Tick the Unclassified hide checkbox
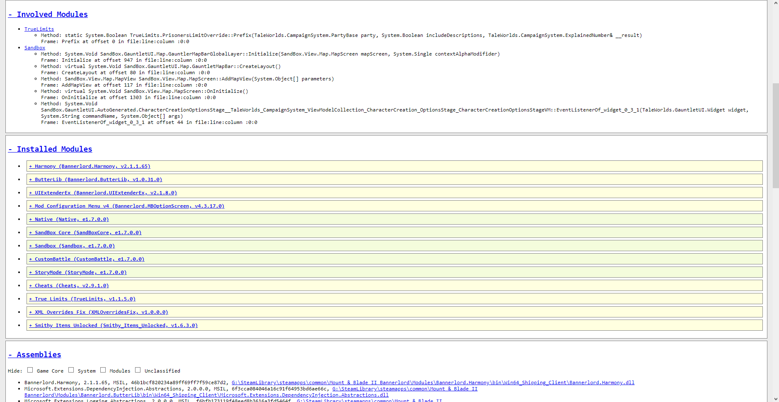The width and height of the screenshot is (779, 402). (138, 370)
